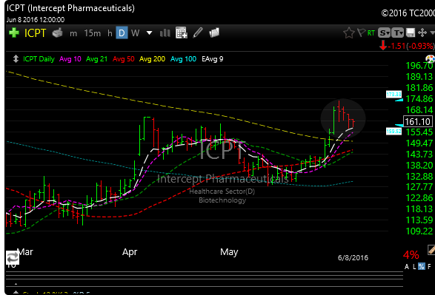Open the printer icon beside ICPT
This screenshot has height=295, width=435.
pos(57,33)
